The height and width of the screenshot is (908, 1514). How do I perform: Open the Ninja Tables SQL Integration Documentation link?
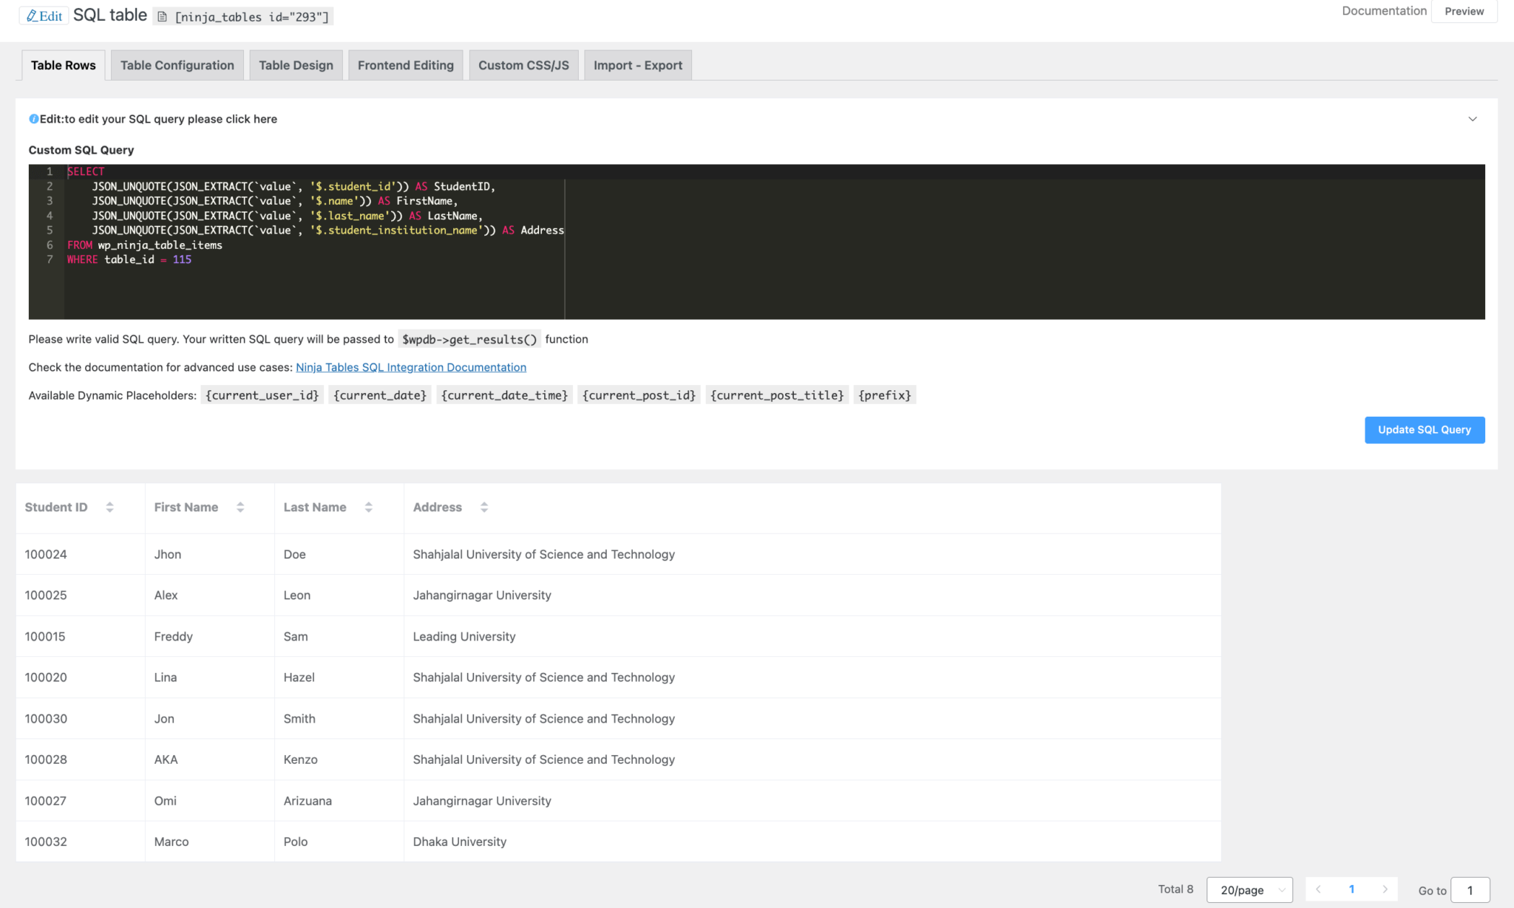click(x=411, y=367)
